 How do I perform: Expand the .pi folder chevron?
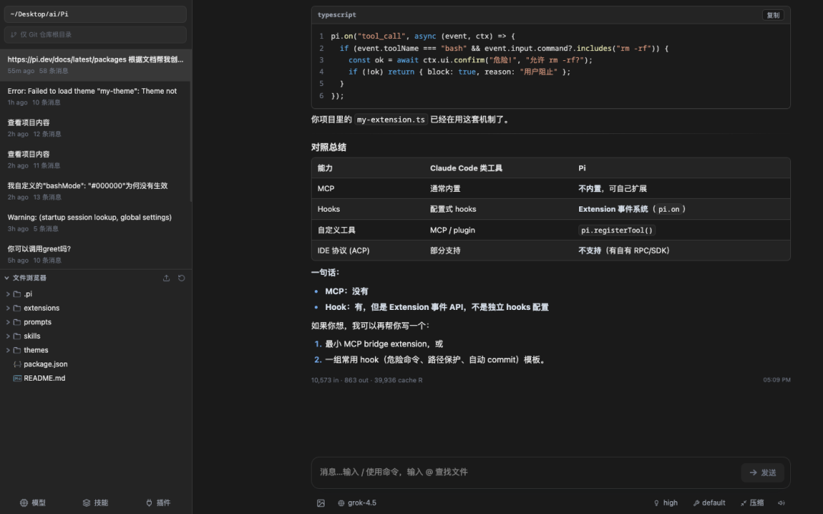tap(8, 294)
